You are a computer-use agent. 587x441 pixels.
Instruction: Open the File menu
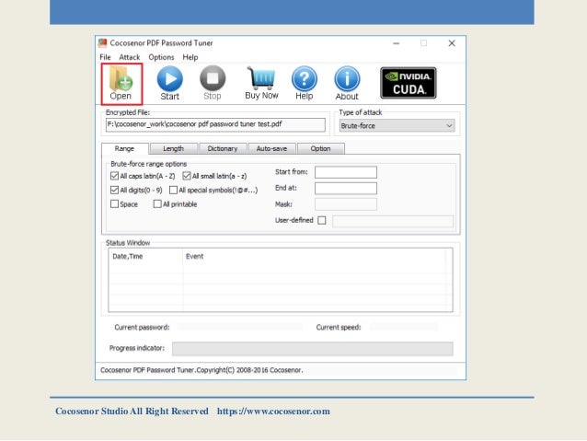(x=105, y=57)
